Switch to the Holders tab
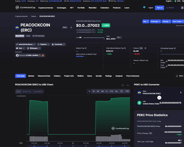This screenshot has width=184, height=147. (57, 76)
